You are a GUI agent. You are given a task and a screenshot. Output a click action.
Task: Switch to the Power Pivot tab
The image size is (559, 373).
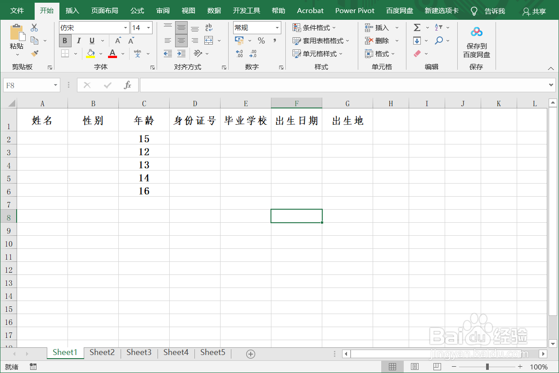coord(355,11)
